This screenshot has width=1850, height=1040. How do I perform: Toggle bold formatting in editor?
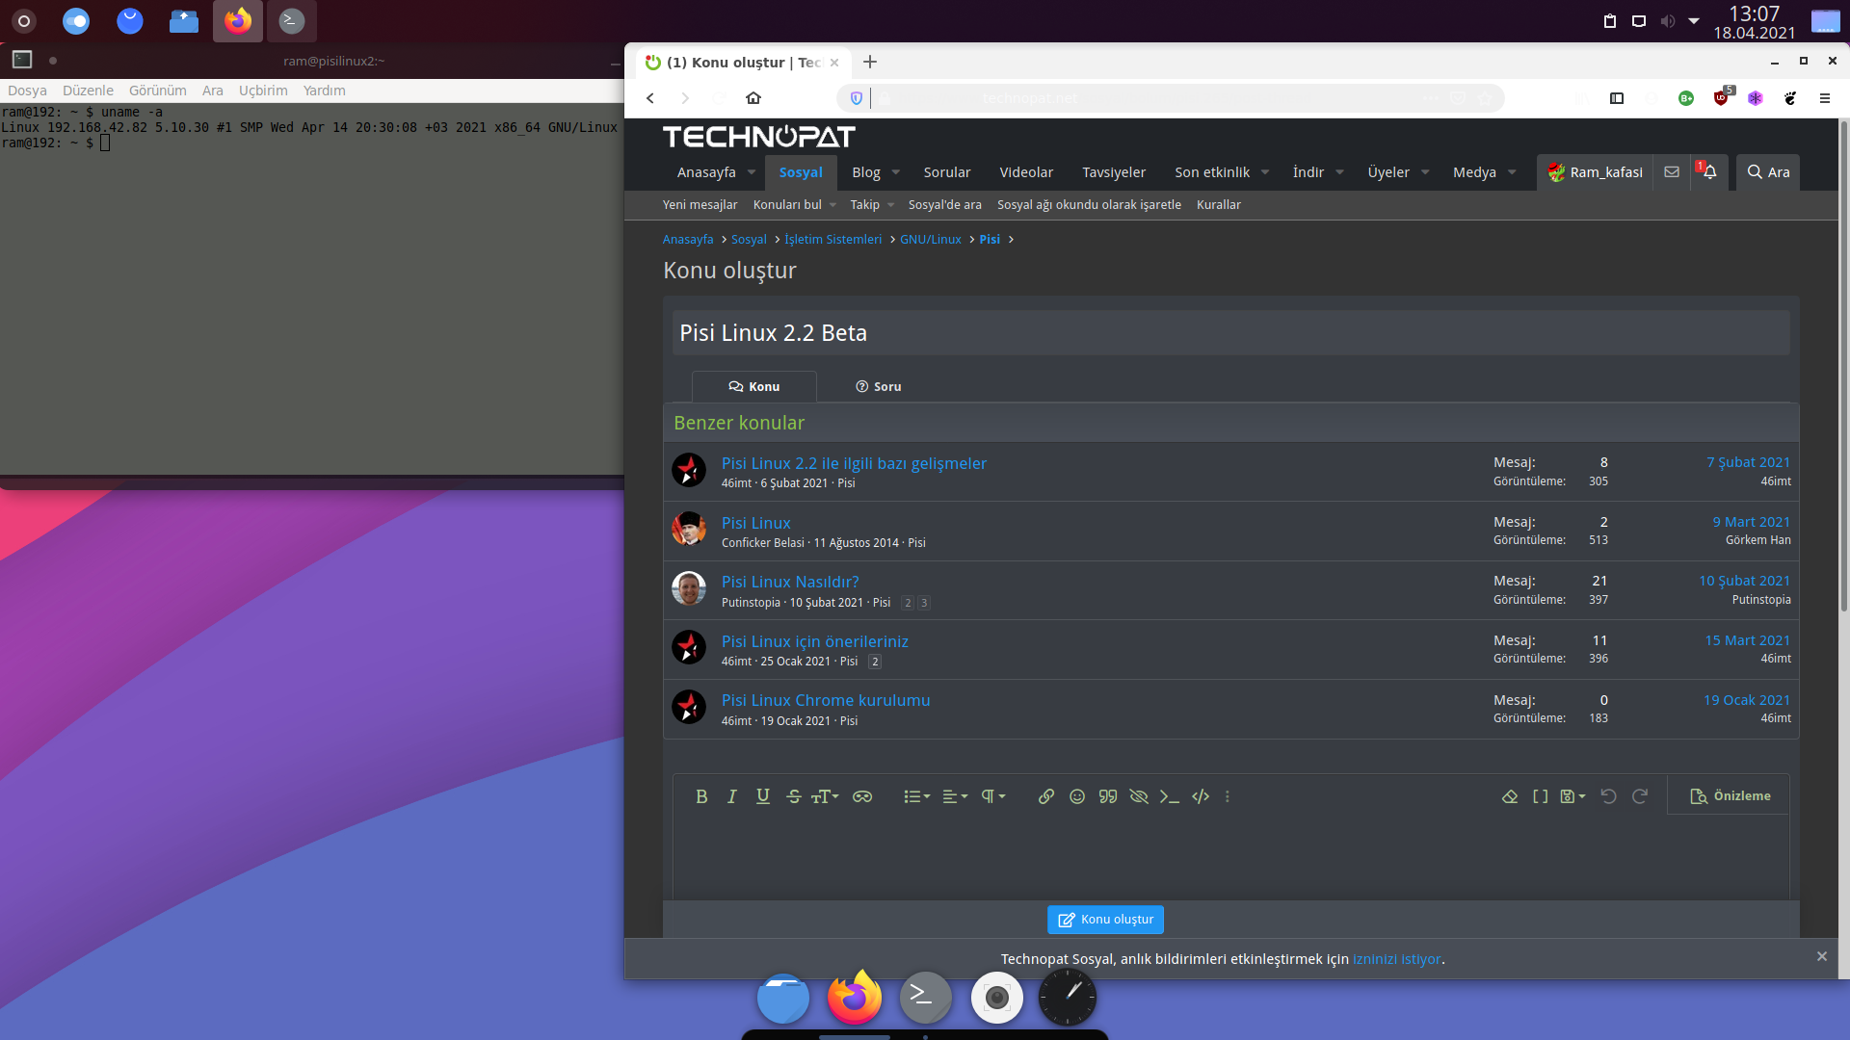click(x=701, y=796)
